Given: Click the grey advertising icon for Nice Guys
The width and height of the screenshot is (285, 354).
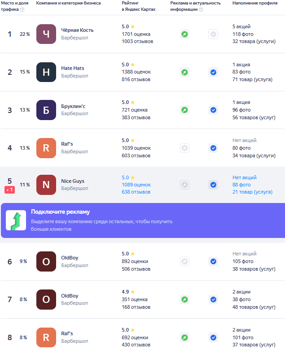Looking at the screenshot, I should click(x=184, y=185).
